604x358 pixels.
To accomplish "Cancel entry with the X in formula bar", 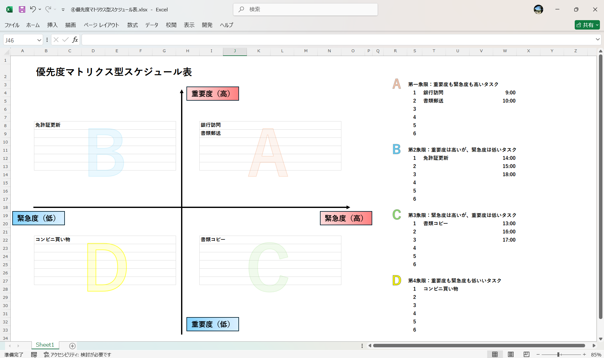I will coord(56,40).
